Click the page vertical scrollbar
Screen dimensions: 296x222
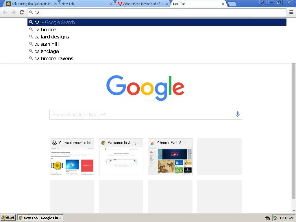[294, 131]
